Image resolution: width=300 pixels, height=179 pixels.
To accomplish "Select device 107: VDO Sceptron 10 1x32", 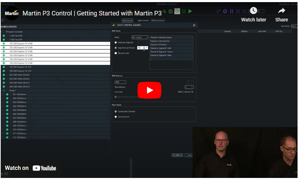I will click(21, 67).
